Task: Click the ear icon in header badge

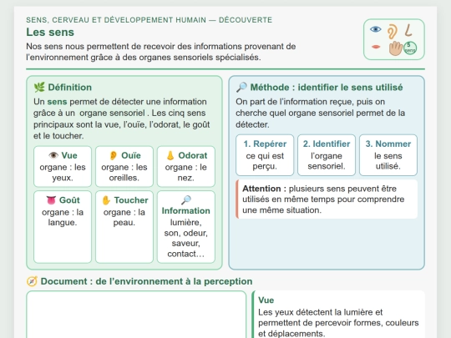Action: 392,32
